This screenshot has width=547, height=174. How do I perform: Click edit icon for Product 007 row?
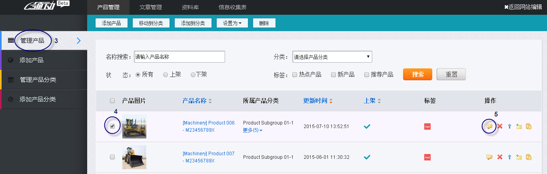tap(489, 157)
